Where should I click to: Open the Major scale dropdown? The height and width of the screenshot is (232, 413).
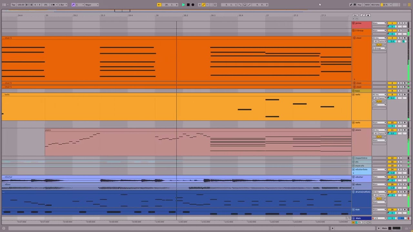92,5
